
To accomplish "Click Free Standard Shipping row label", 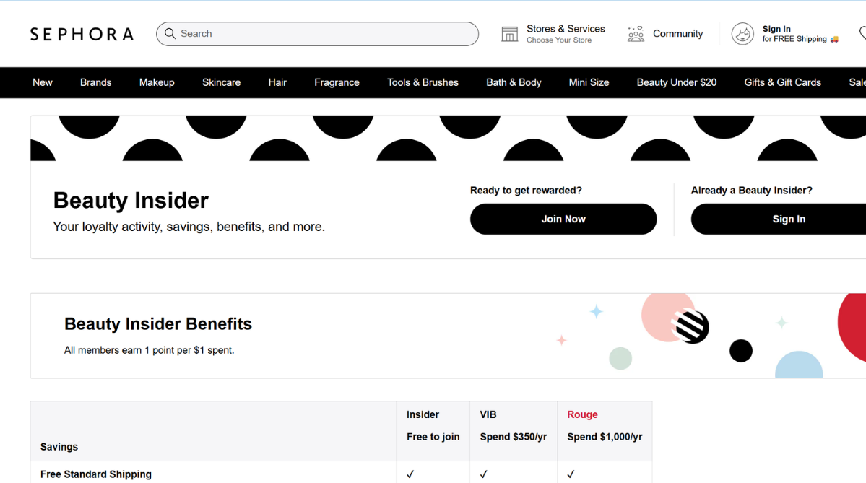I will click(x=96, y=474).
